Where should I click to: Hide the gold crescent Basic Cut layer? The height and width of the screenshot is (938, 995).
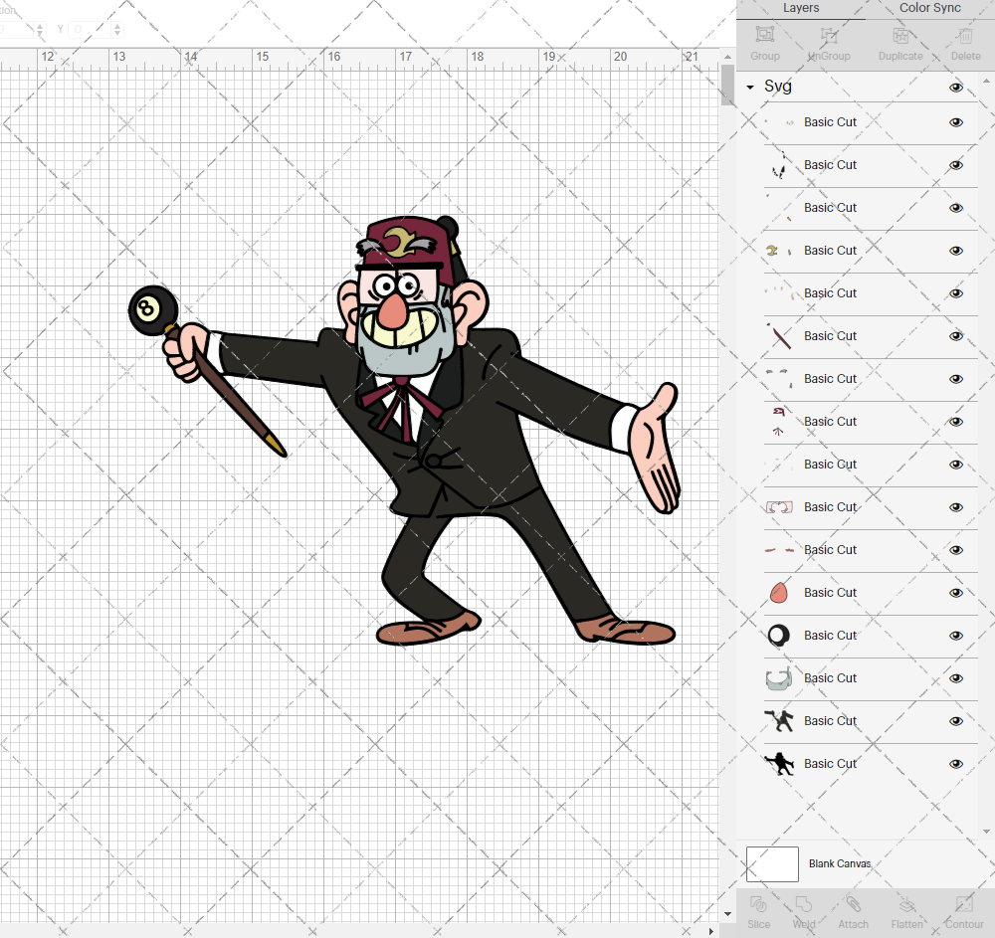point(955,251)
